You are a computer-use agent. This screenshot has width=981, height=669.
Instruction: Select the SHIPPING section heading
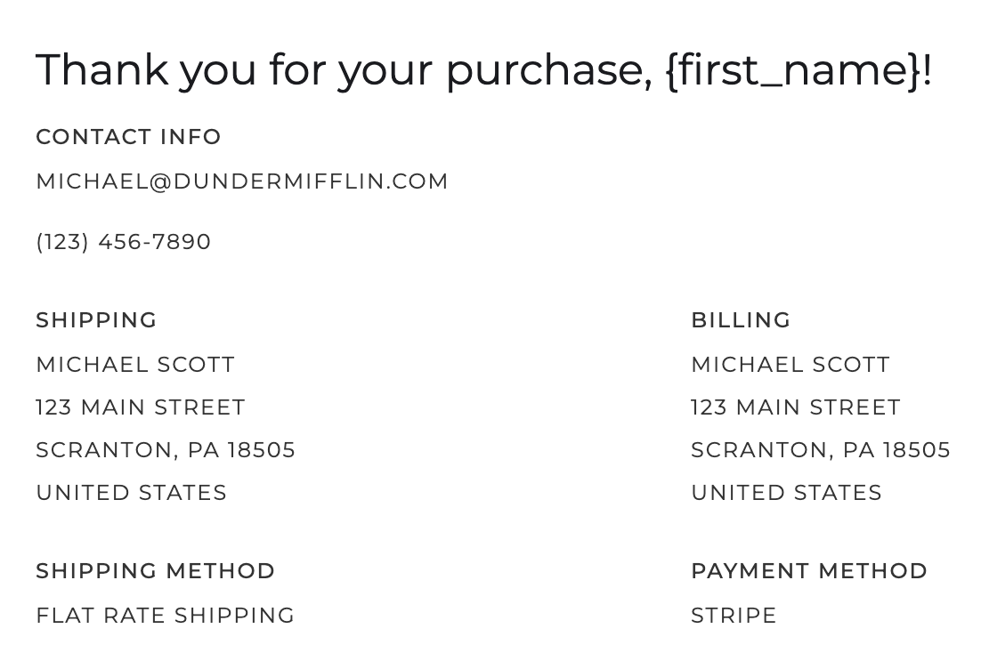96,320
